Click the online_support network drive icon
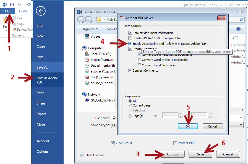The width and height of the screenshot is (248, 164). (x=87, y=83)
